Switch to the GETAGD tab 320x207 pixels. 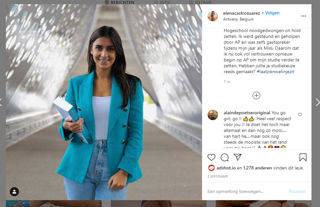[x=200, y=3]
